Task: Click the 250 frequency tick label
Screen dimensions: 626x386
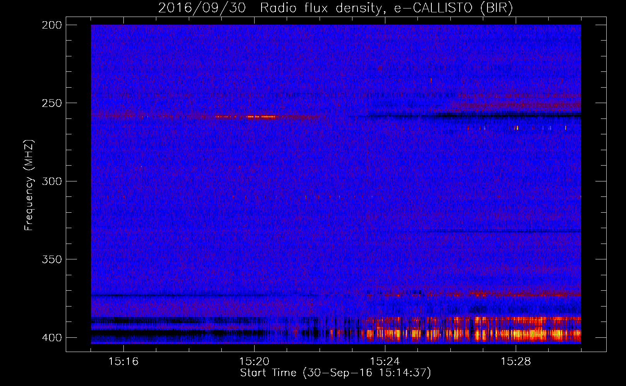Action: (52, 103)
